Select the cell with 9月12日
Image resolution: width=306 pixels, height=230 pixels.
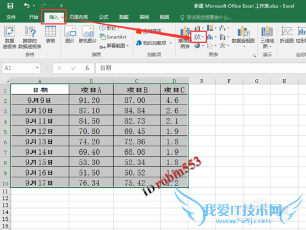coord(40,132)
